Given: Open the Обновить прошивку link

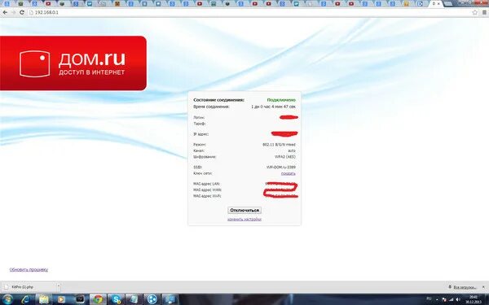Looking at the screenshot, I should 29,269.
